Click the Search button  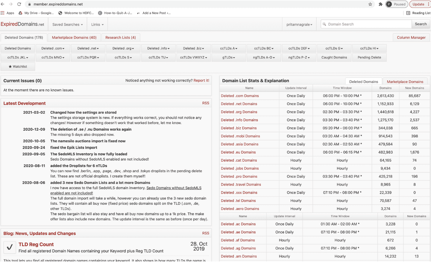click(421, 24)
